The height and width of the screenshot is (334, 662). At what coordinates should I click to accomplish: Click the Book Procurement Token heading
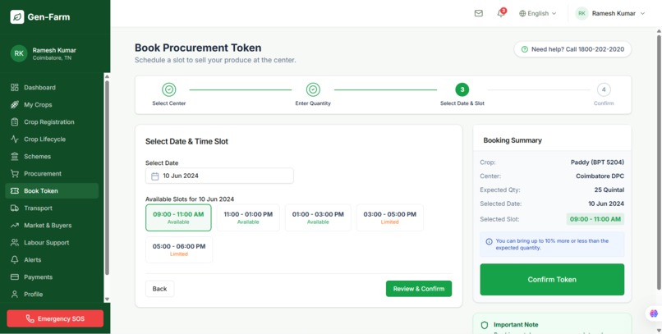pos(198,48)
